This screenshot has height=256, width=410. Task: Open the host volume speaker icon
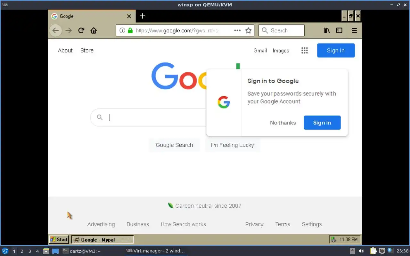click(361, 251)
